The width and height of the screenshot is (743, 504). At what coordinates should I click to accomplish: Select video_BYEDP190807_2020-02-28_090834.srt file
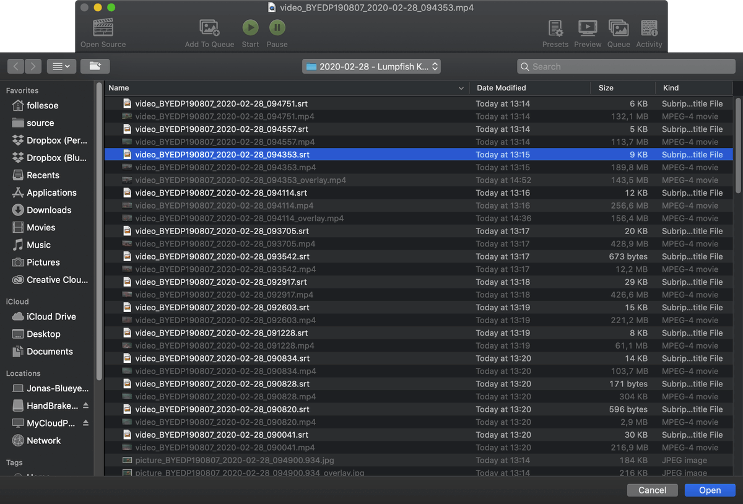coord(419,358)
